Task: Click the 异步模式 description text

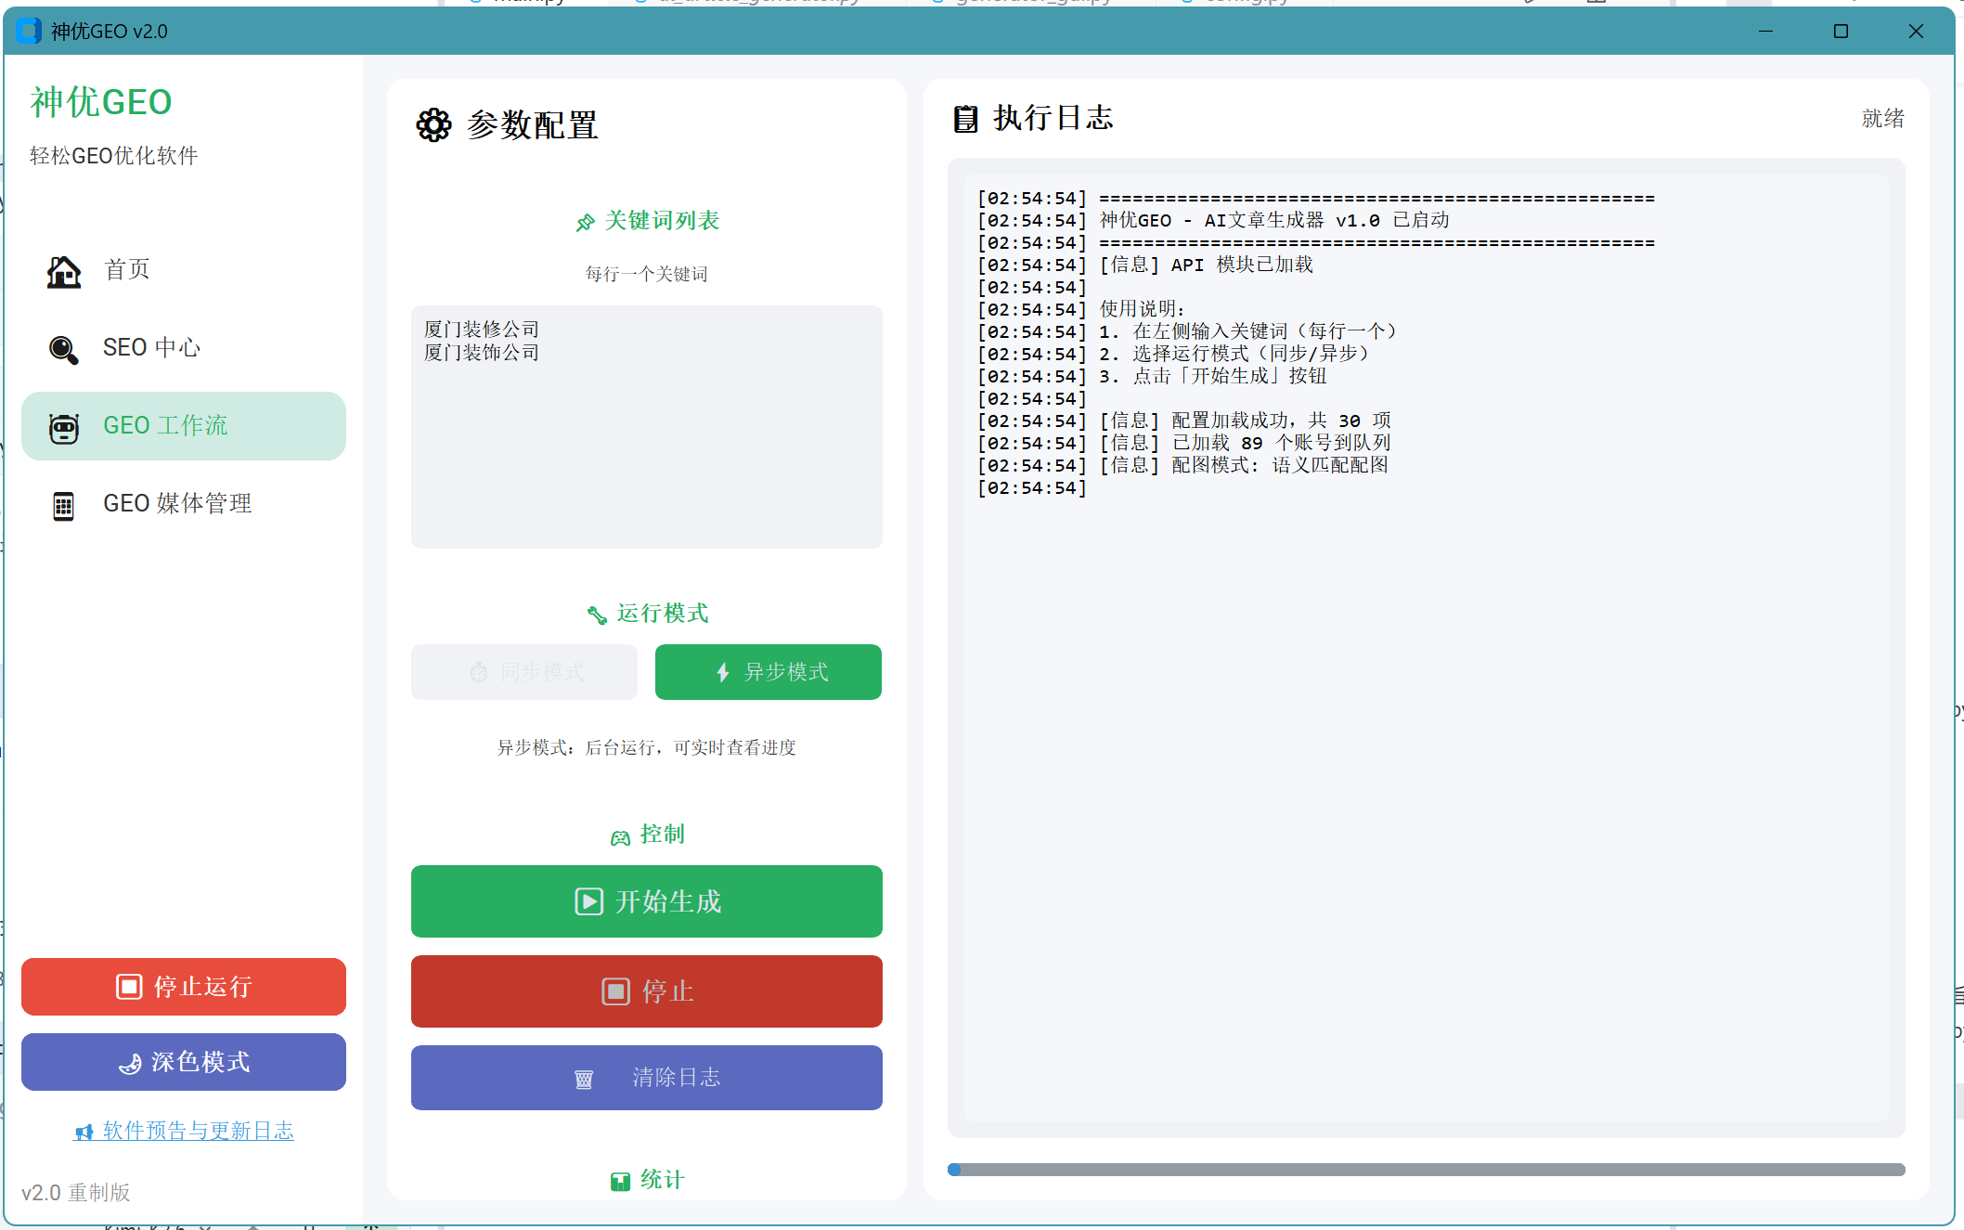Action: click(x=647, y=747)
